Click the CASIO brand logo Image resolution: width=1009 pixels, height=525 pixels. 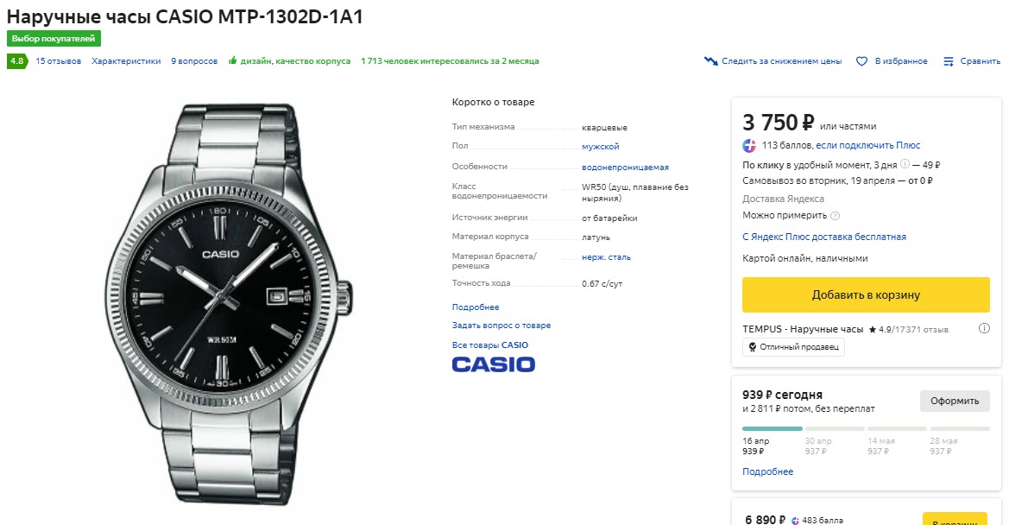(x=493, y=364)
